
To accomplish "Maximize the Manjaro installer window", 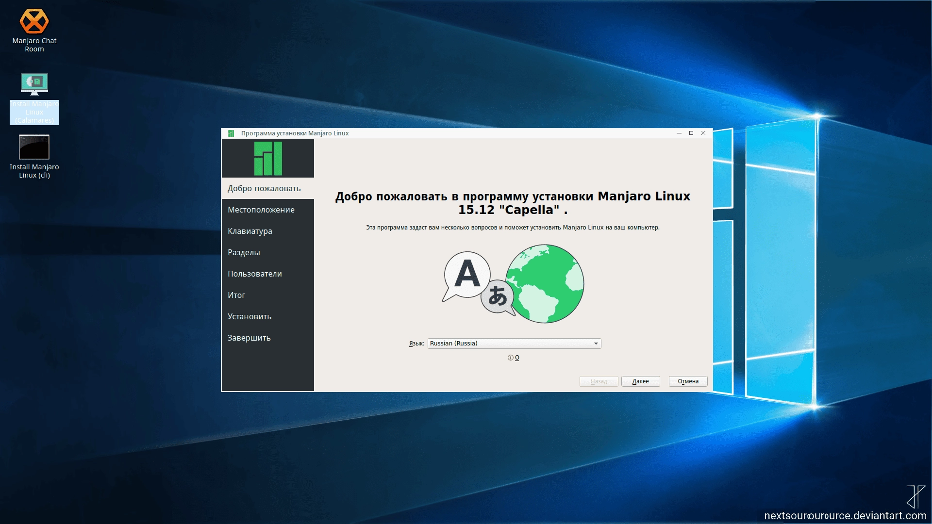I will [x=691, y=133].
